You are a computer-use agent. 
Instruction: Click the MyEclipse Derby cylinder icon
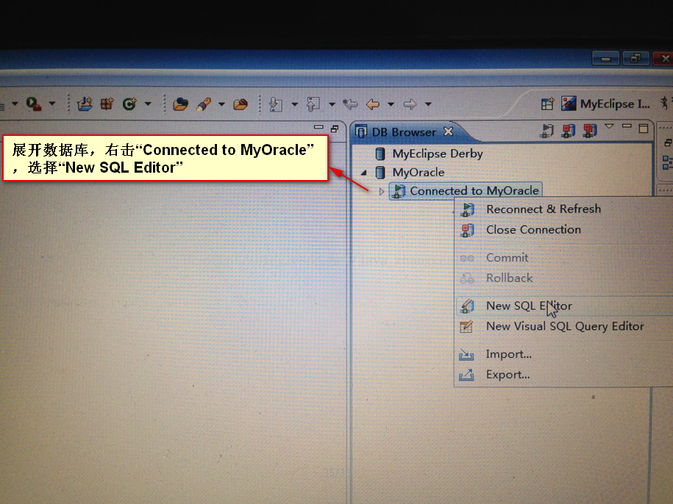[x=380, y=154]
